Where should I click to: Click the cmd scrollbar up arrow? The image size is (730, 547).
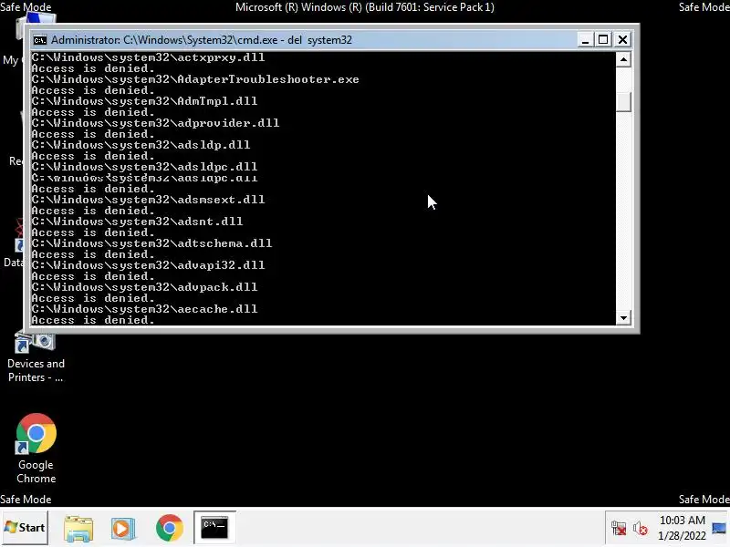tap(623, 59)
